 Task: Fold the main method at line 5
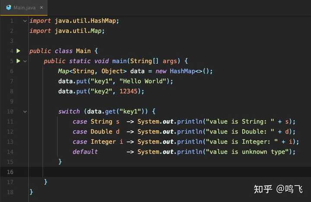[x=25, y=61]
